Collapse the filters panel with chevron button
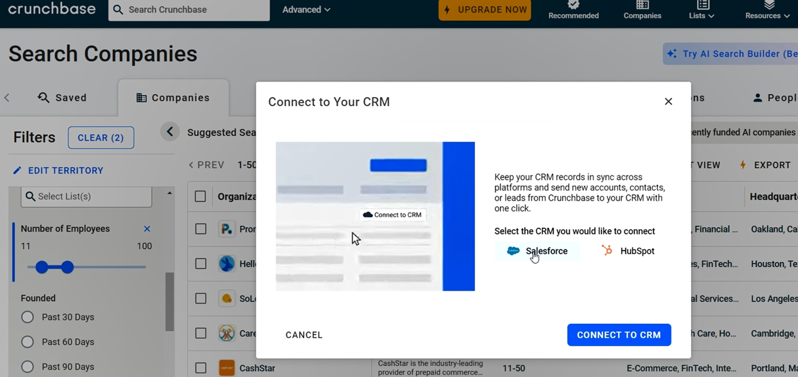 [170, 132]
